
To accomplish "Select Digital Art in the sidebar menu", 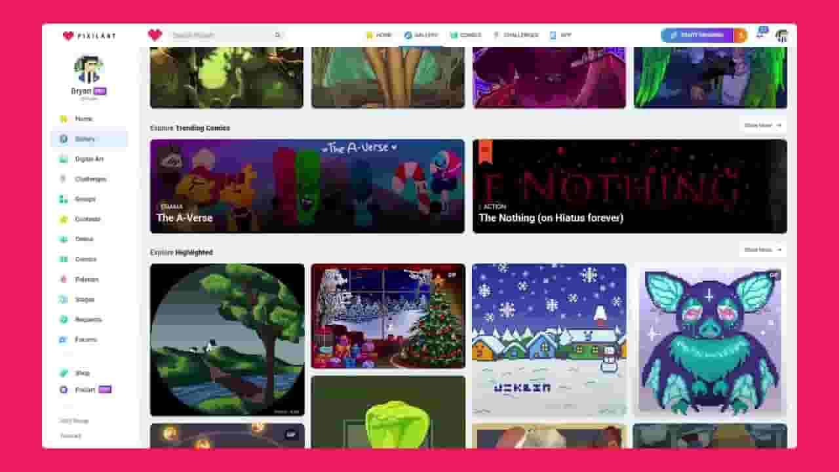I will (89, 159).
